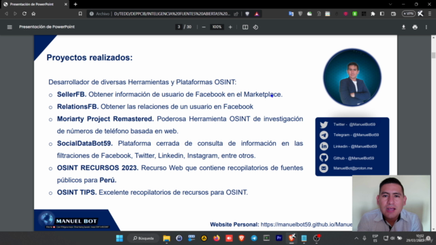Viewport: 436px width, 245px height.
Task: Select the 100% zoom level field
Action: pyautogui.click(x=217, y=27)
